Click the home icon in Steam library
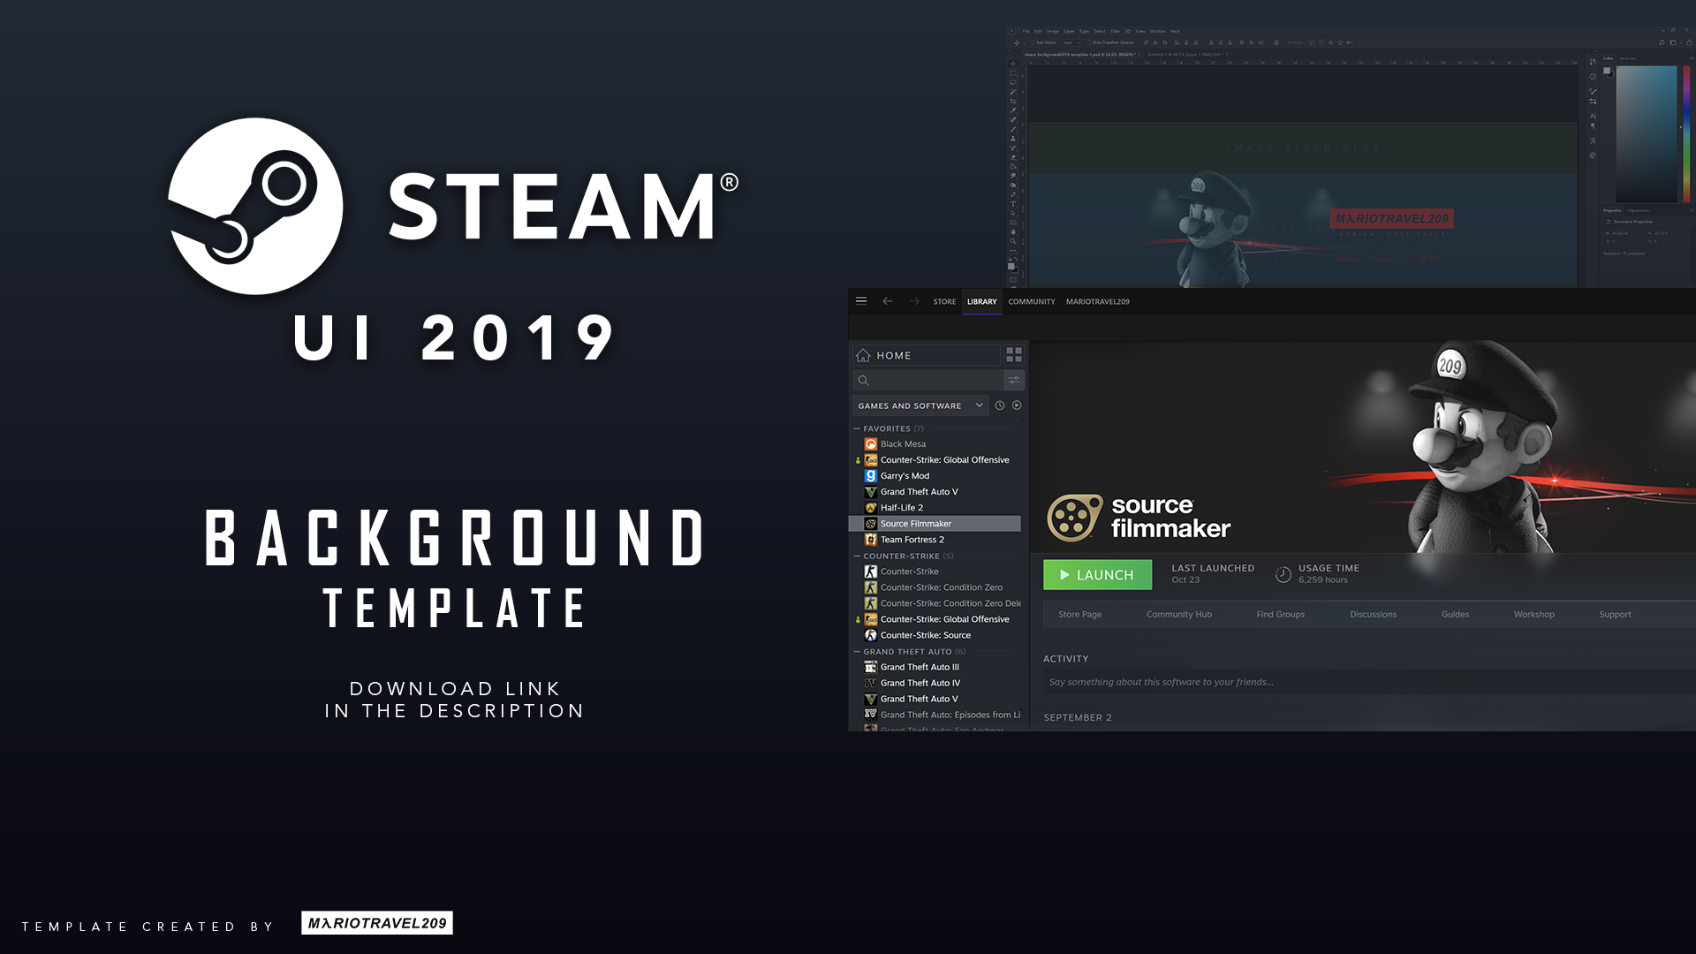Screen dimensions: 1696x954 click(x=863, y=355)
